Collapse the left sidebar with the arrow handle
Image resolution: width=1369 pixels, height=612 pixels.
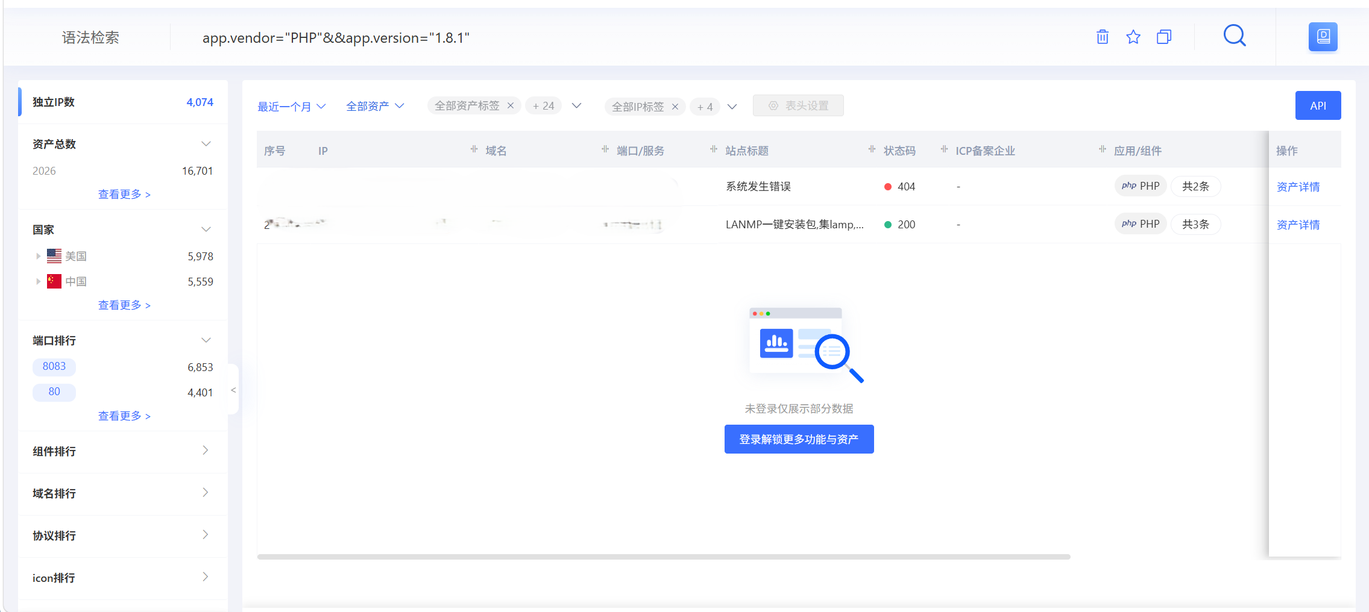[x=233, y=390]
